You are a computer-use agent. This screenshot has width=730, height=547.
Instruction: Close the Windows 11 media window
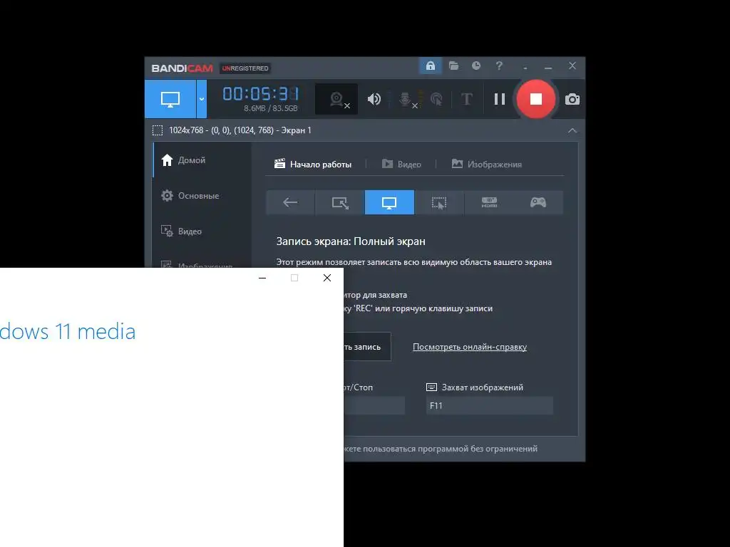pos(327,278)
